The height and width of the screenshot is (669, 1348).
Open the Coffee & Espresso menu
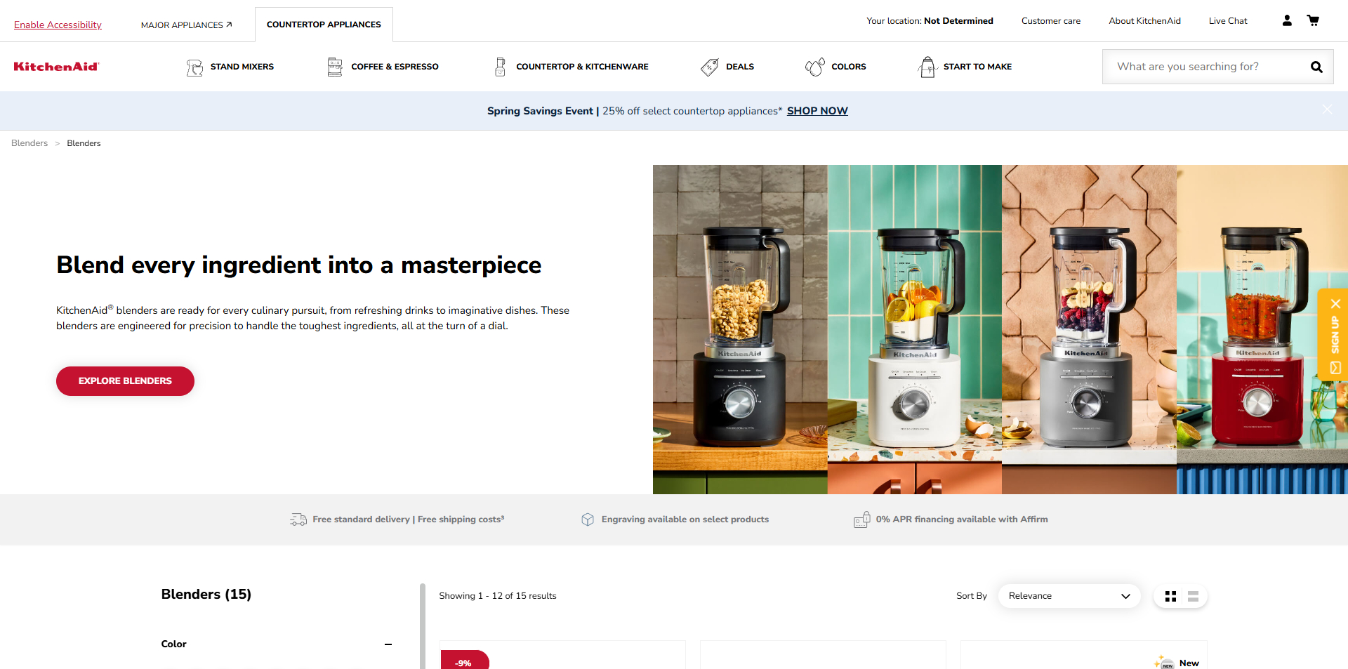click(x=395, y=67)
